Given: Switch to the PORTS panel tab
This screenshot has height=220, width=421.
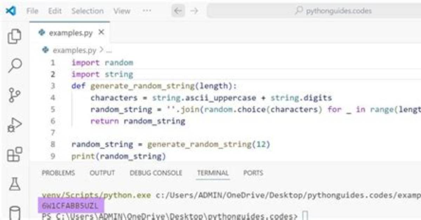Looking at the screenshot, I should point(253,173).
